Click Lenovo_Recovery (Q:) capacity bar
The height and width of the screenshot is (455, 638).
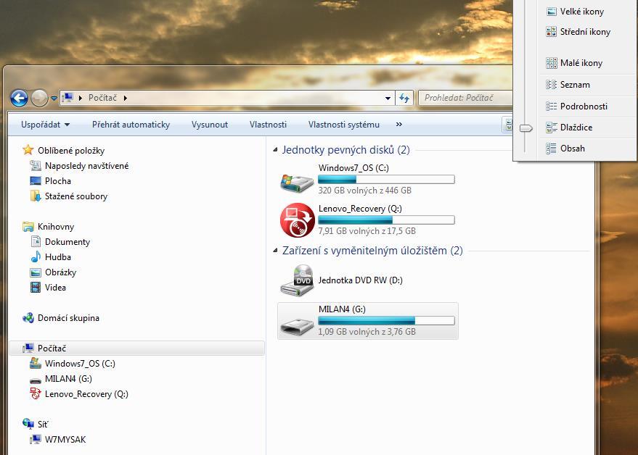pos(386,220)
